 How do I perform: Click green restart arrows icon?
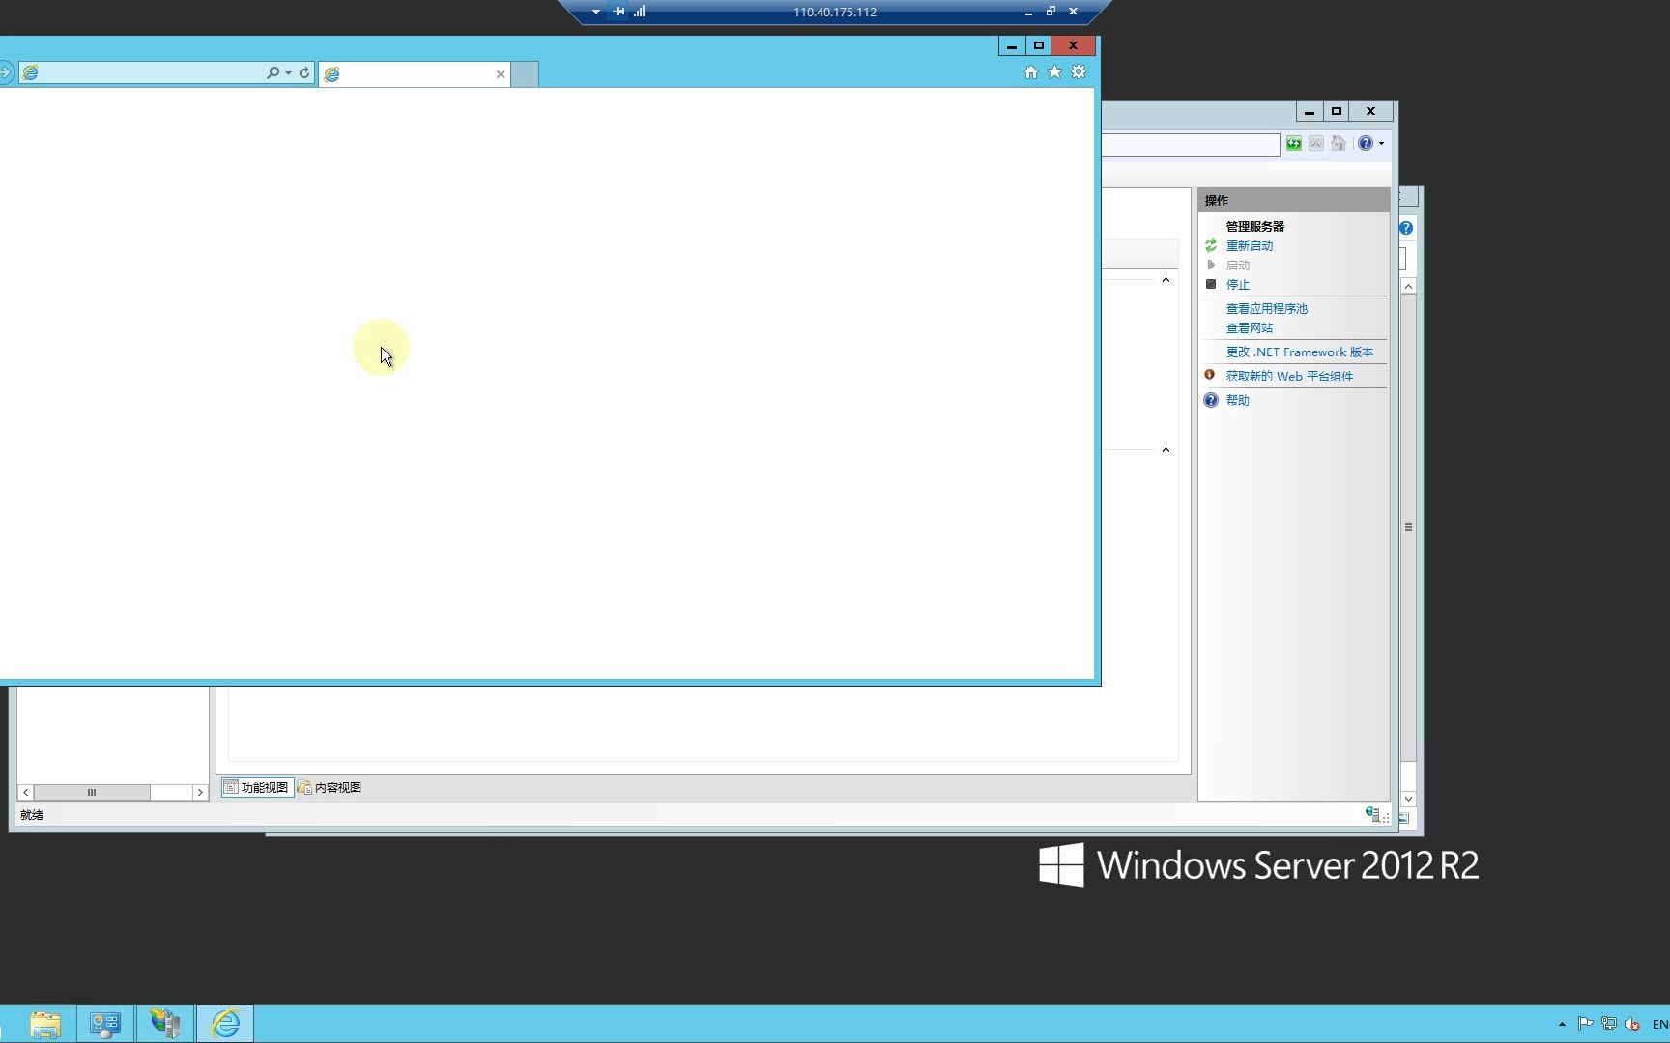coord(1211,245)
